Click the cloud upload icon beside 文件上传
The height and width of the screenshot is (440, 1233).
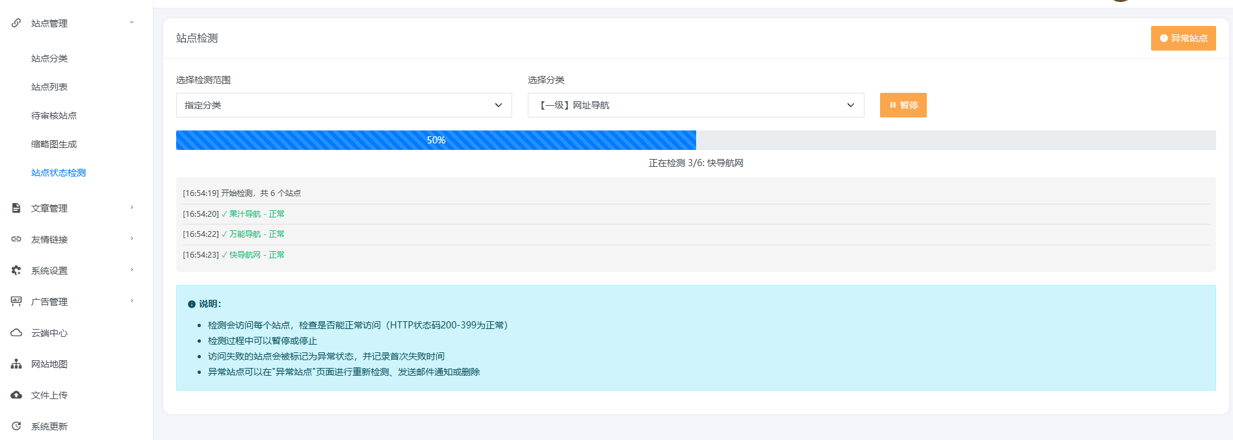pyautogui.click(x=16, y=395)
